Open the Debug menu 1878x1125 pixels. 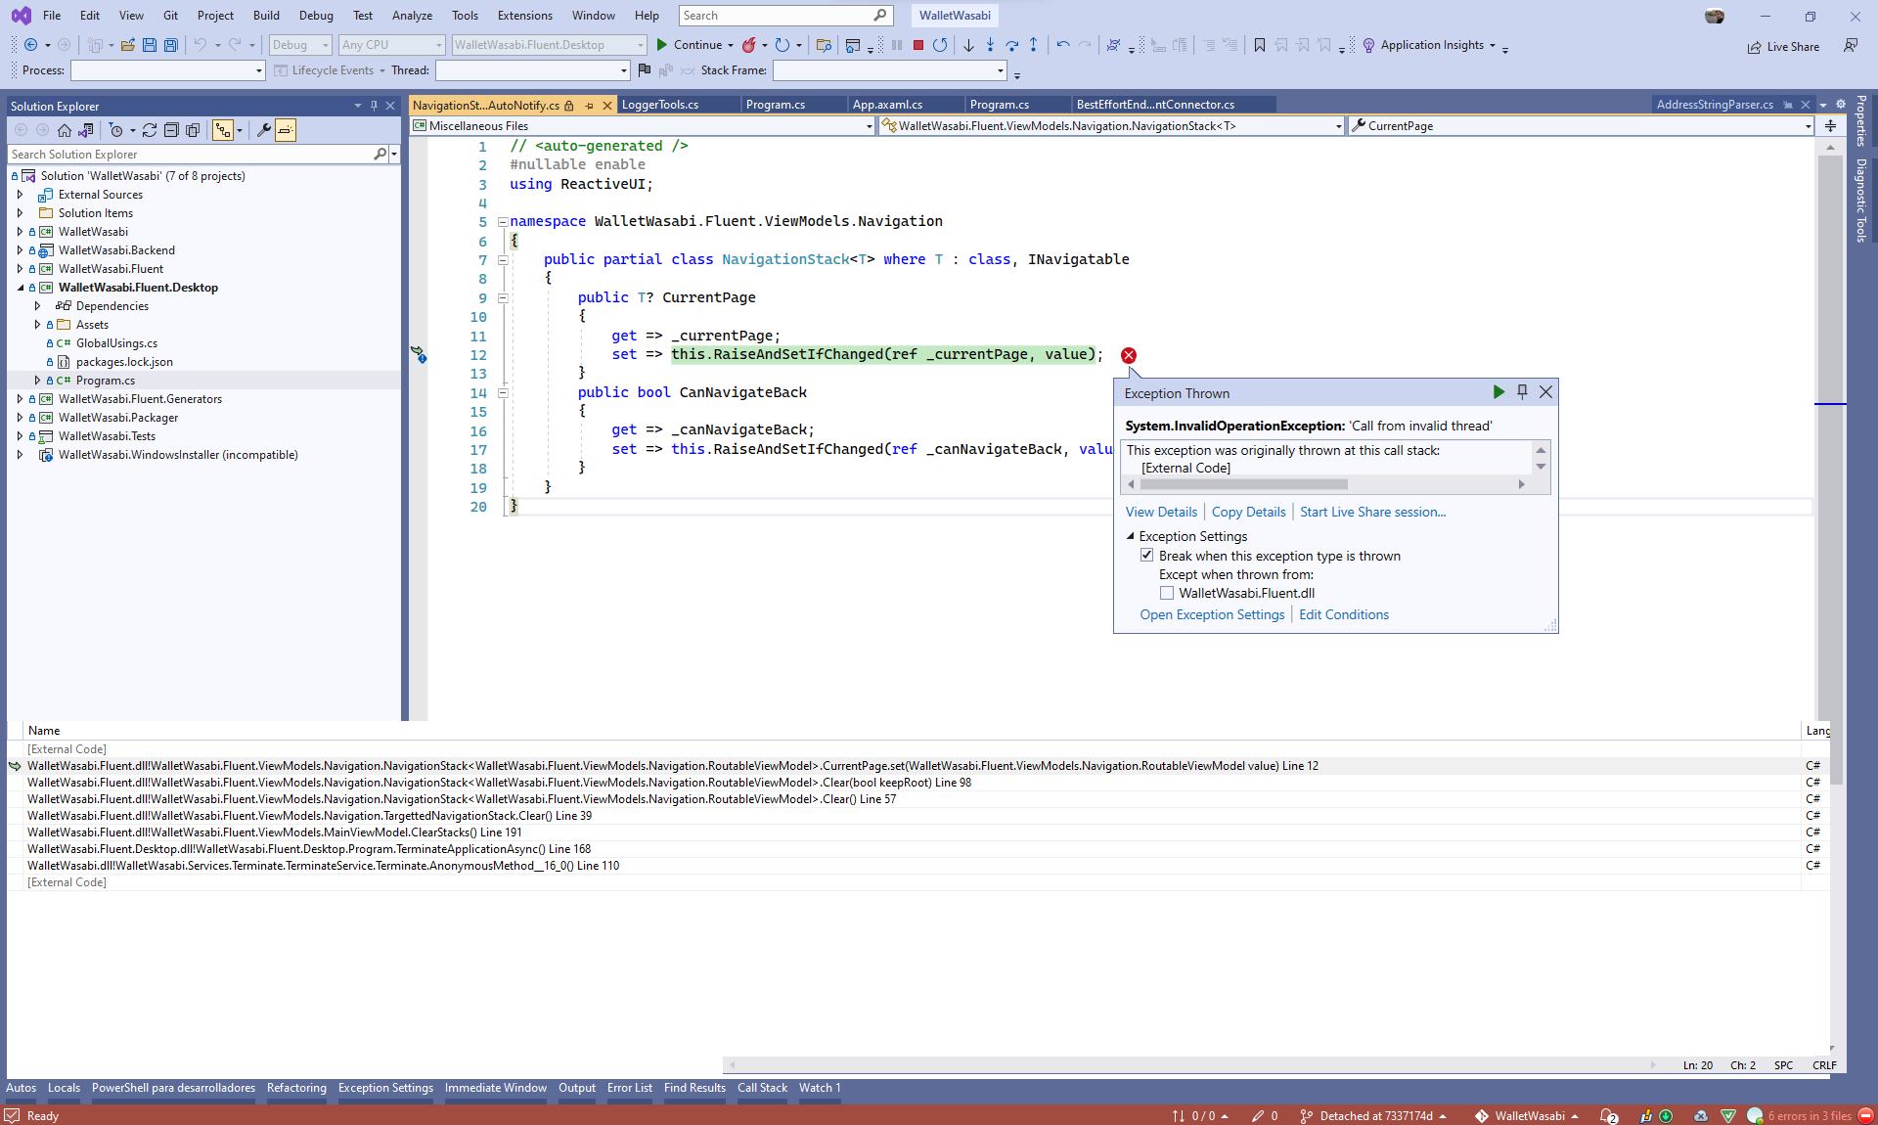[x=315, y=16]
